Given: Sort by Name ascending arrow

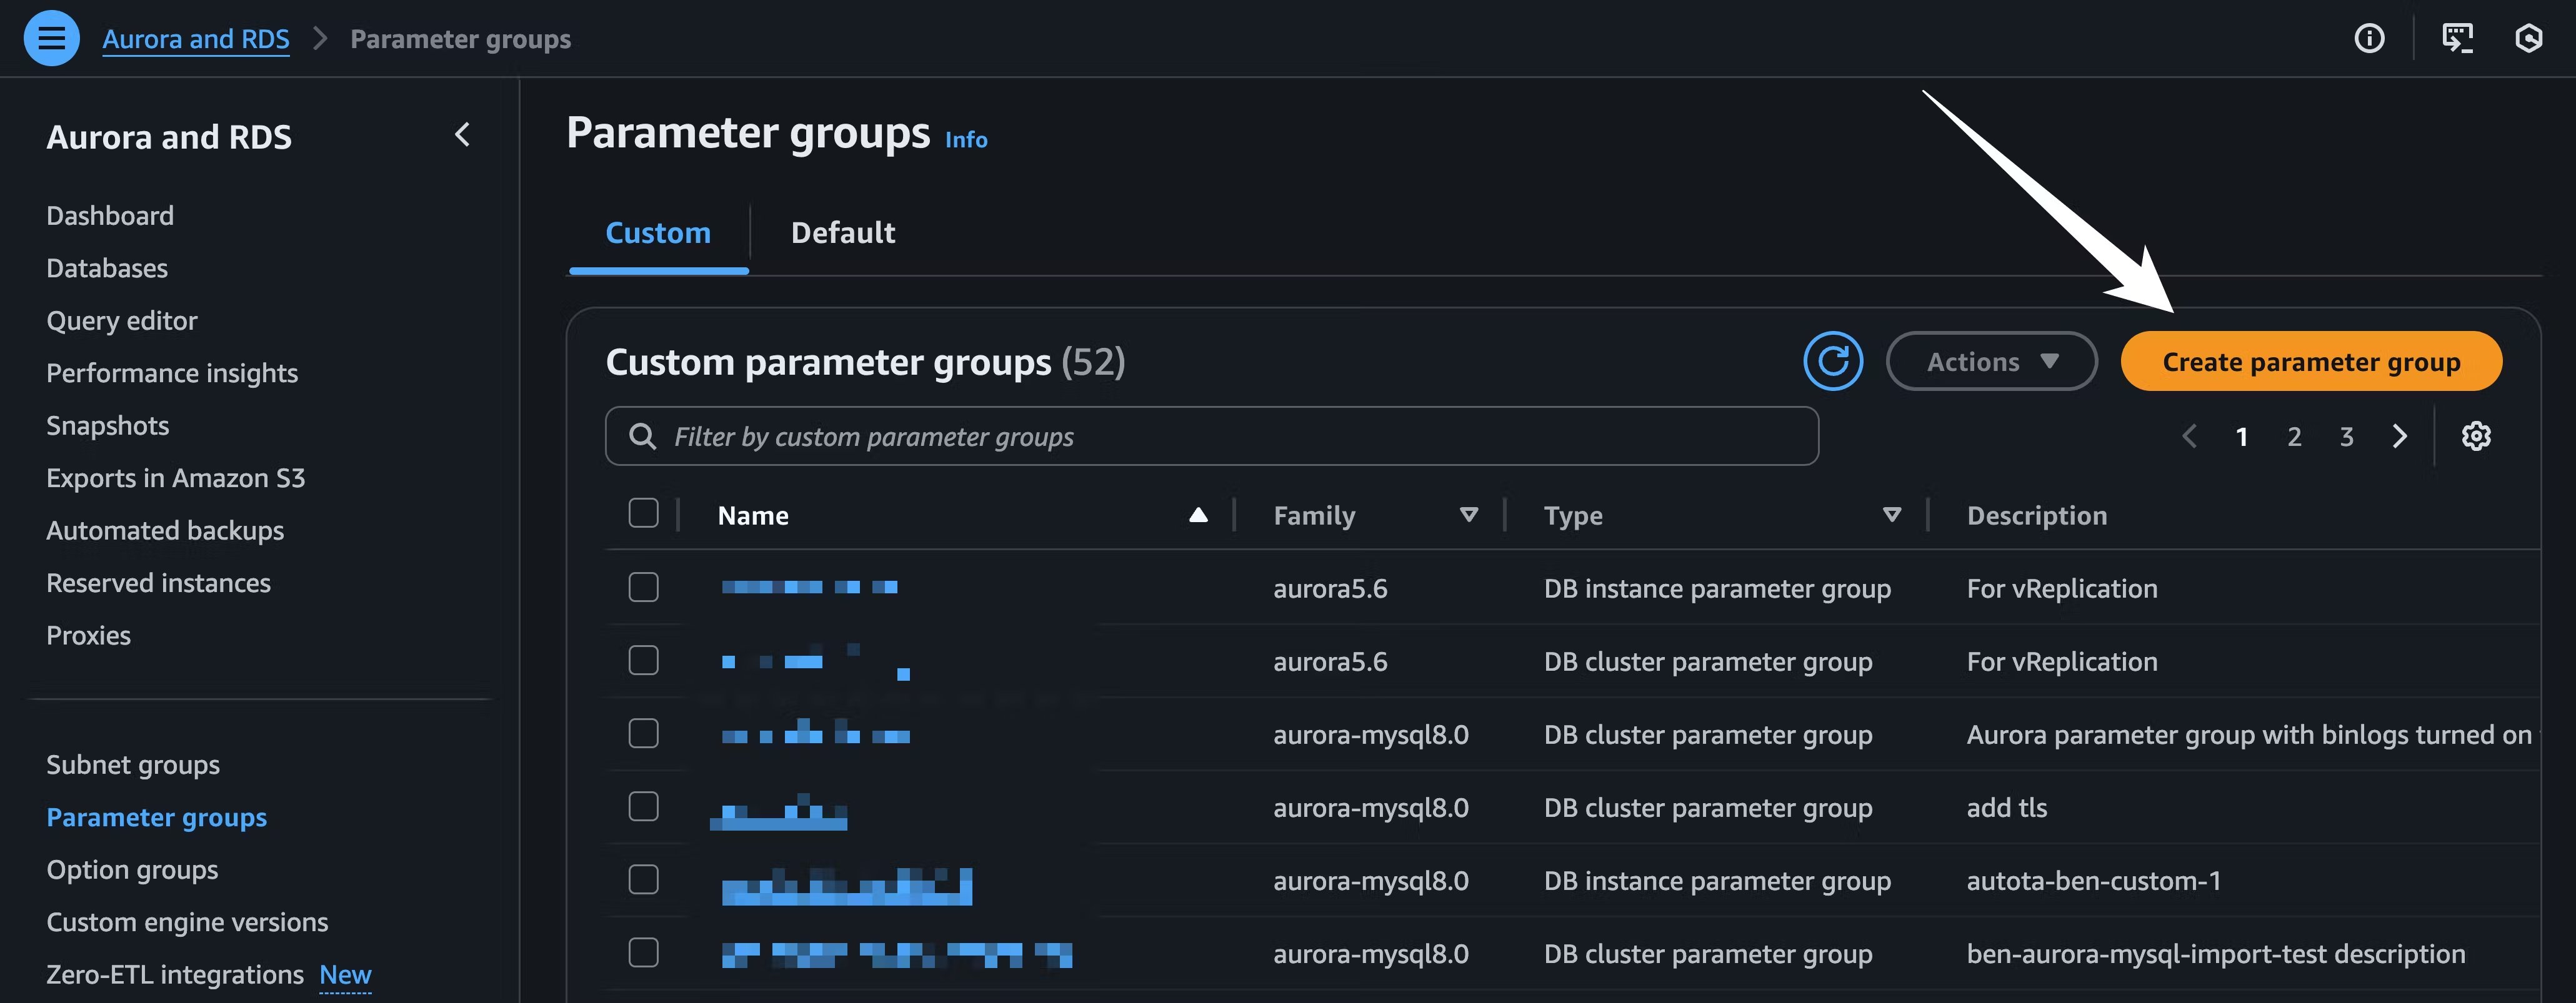Looking at the screenshot, I should tap(1197, 515).
